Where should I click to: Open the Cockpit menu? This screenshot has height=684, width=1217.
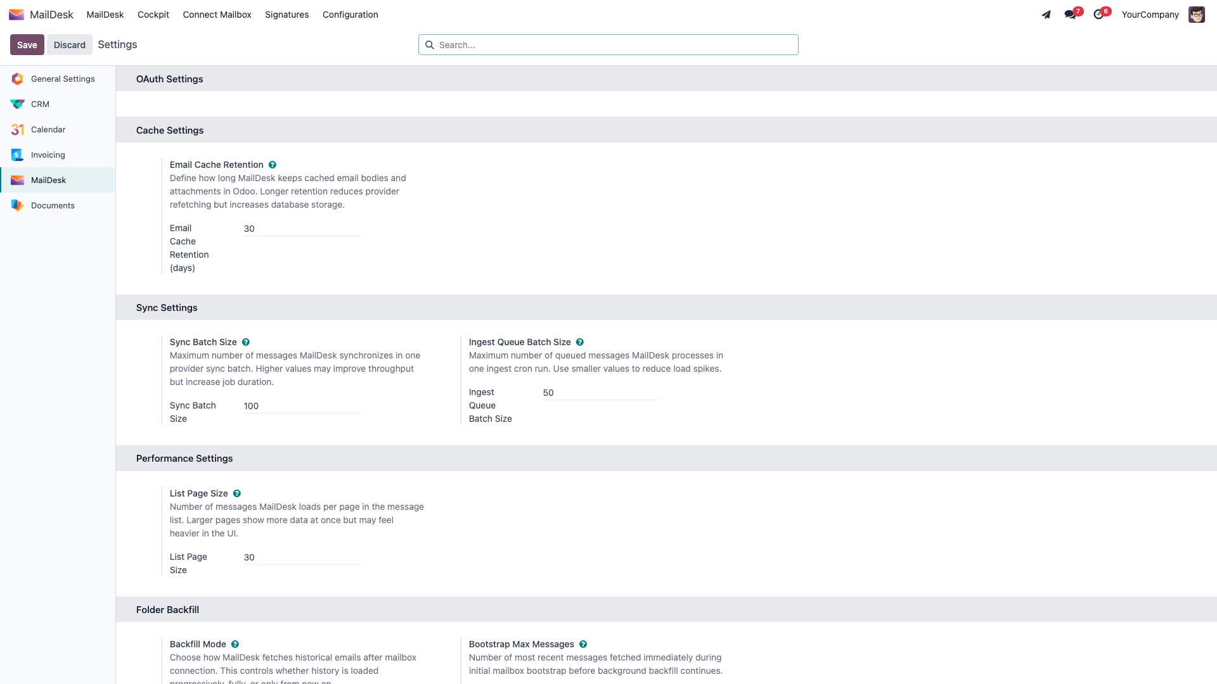click(x=153, y=15)
